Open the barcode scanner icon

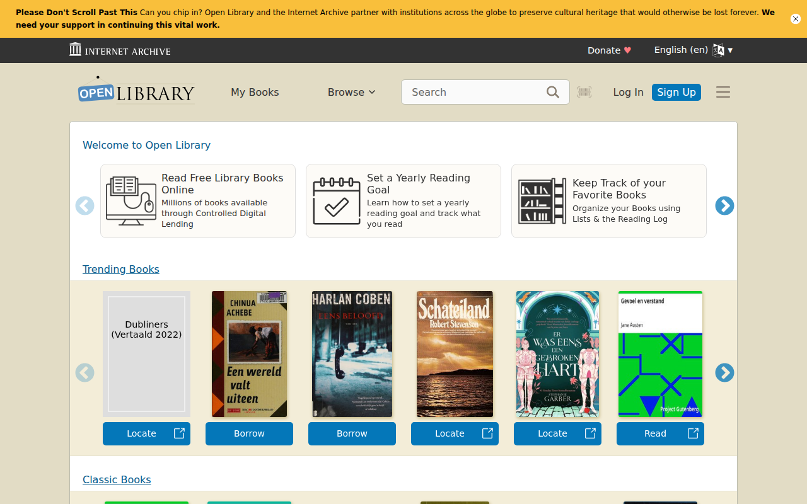[584, 92]
